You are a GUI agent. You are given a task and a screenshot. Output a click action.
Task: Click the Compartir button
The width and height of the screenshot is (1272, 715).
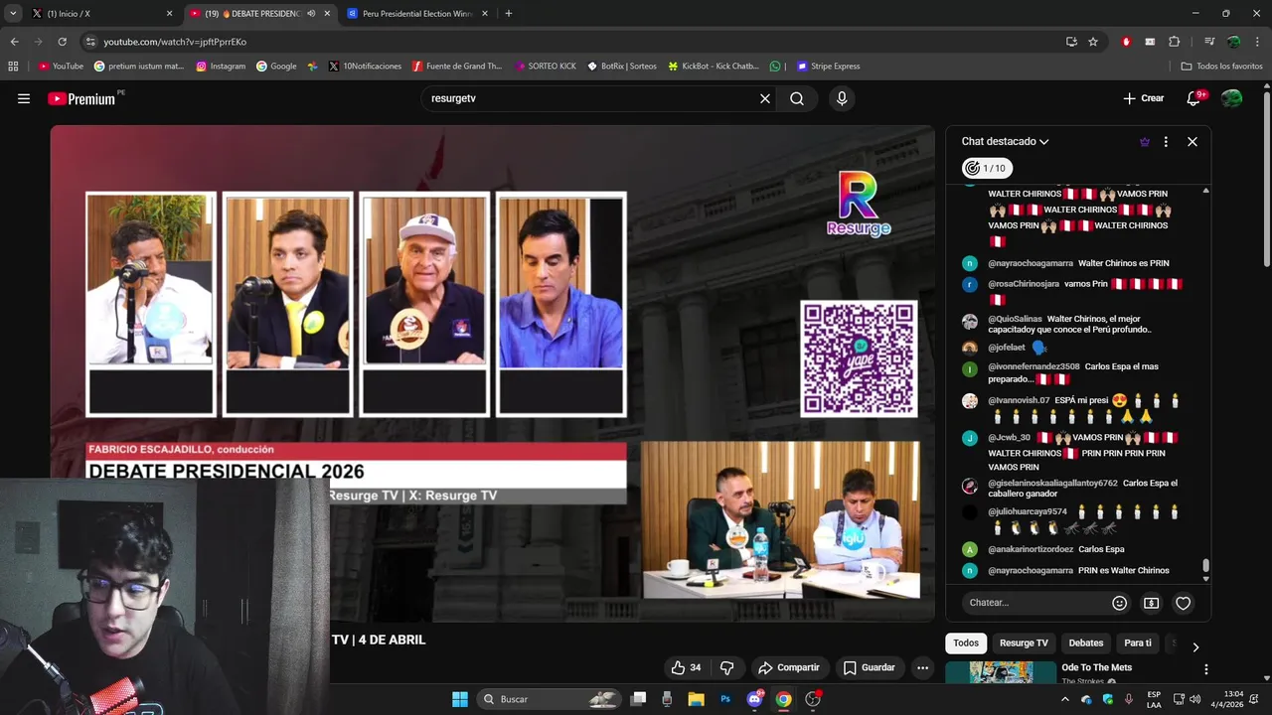click(789, 667)
